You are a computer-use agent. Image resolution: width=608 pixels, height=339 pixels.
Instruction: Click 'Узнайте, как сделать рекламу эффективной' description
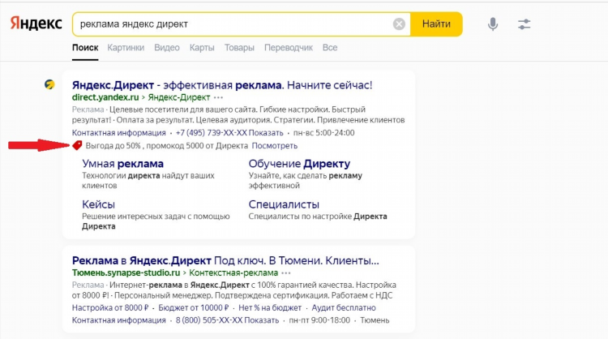(305, 180)
